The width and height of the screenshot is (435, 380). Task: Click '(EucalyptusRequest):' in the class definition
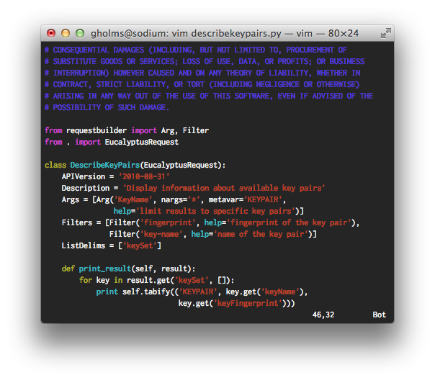point(183,166)
